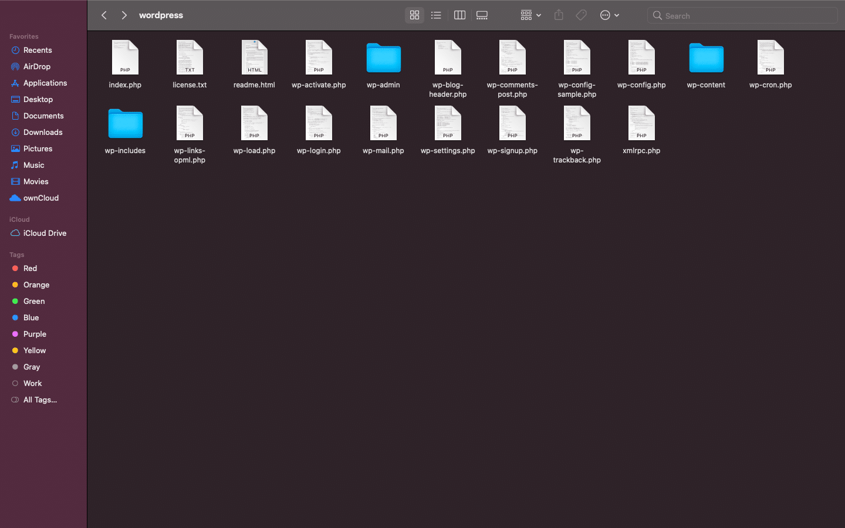This screenshot has height=528, width=845.
Task: Open Documents in the sidebar
Action: click(x=43, y=116)
